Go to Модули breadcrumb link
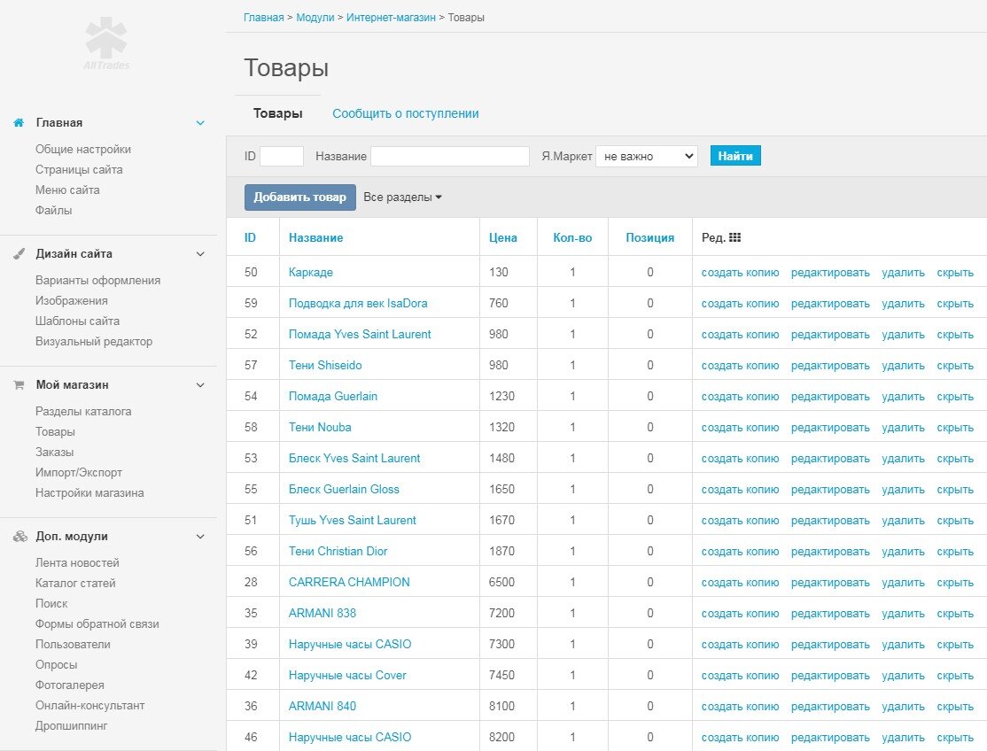Image resolution: width=987 pixels, height=751 pixels. click(x=315, y=18)
